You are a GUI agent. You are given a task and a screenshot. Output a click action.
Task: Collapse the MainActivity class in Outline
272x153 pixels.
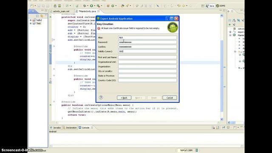click(230, 35)
